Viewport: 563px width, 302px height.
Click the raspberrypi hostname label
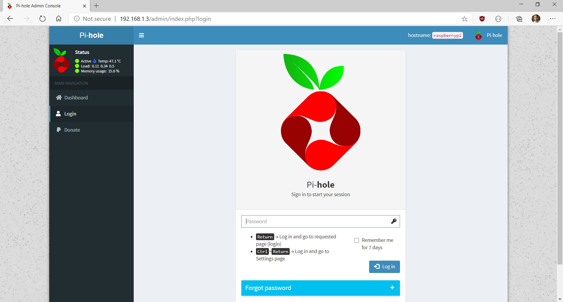(447, 35)
